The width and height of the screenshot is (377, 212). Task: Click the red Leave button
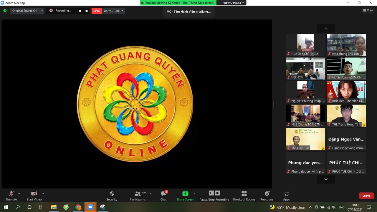[x=366, y=196]
